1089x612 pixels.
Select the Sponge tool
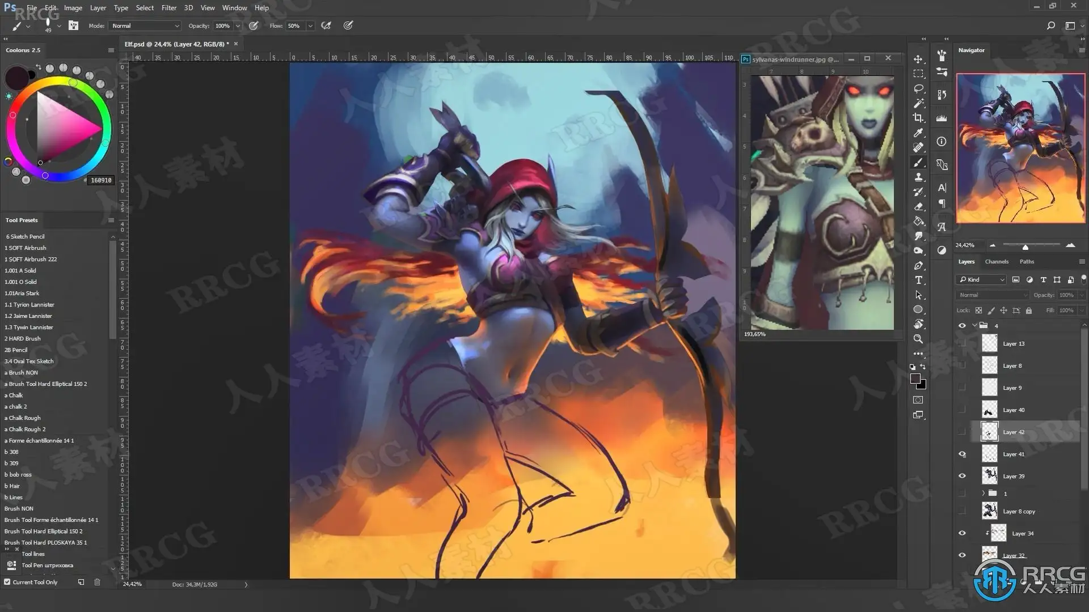(918, 250)
